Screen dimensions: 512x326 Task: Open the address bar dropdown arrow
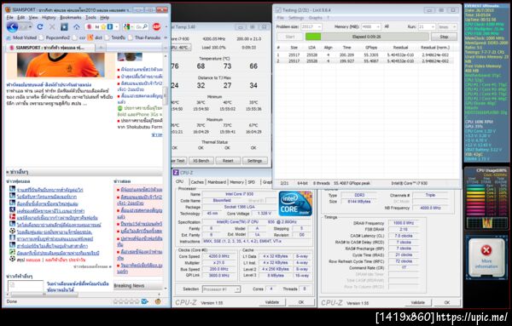coord(117,27)
